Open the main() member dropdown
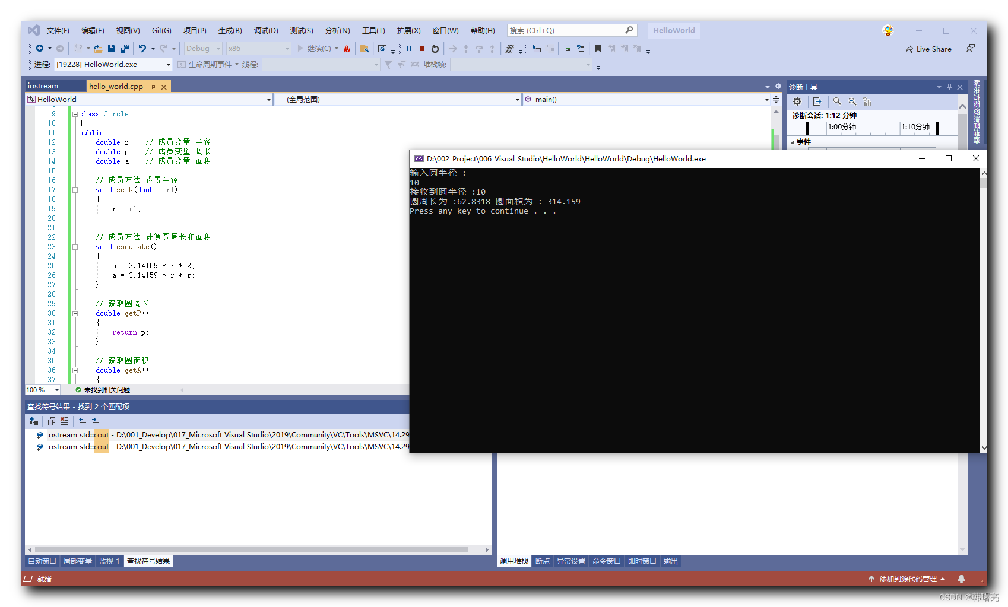Viewport: 1008px width, 607px height. [646, 100]
